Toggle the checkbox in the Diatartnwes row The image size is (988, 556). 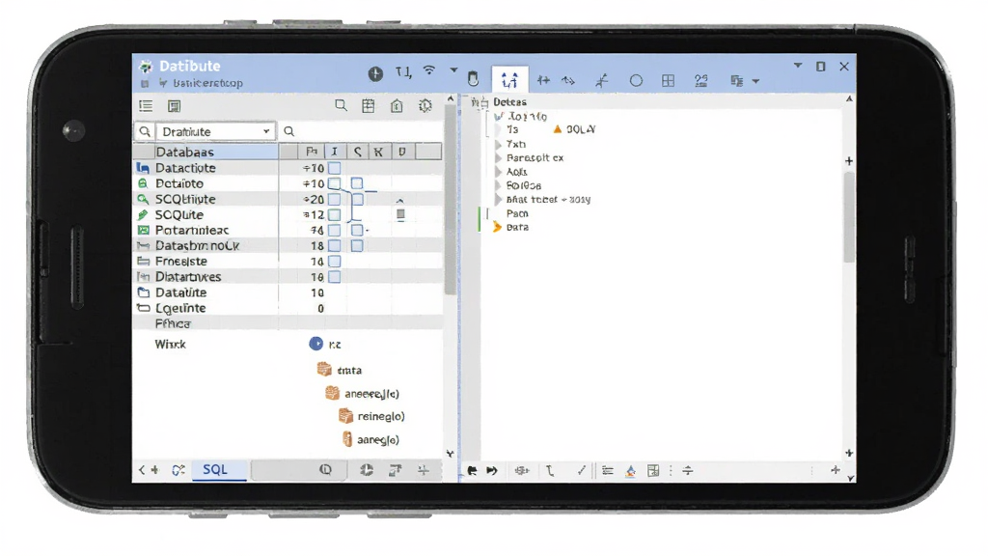(335, 277)
